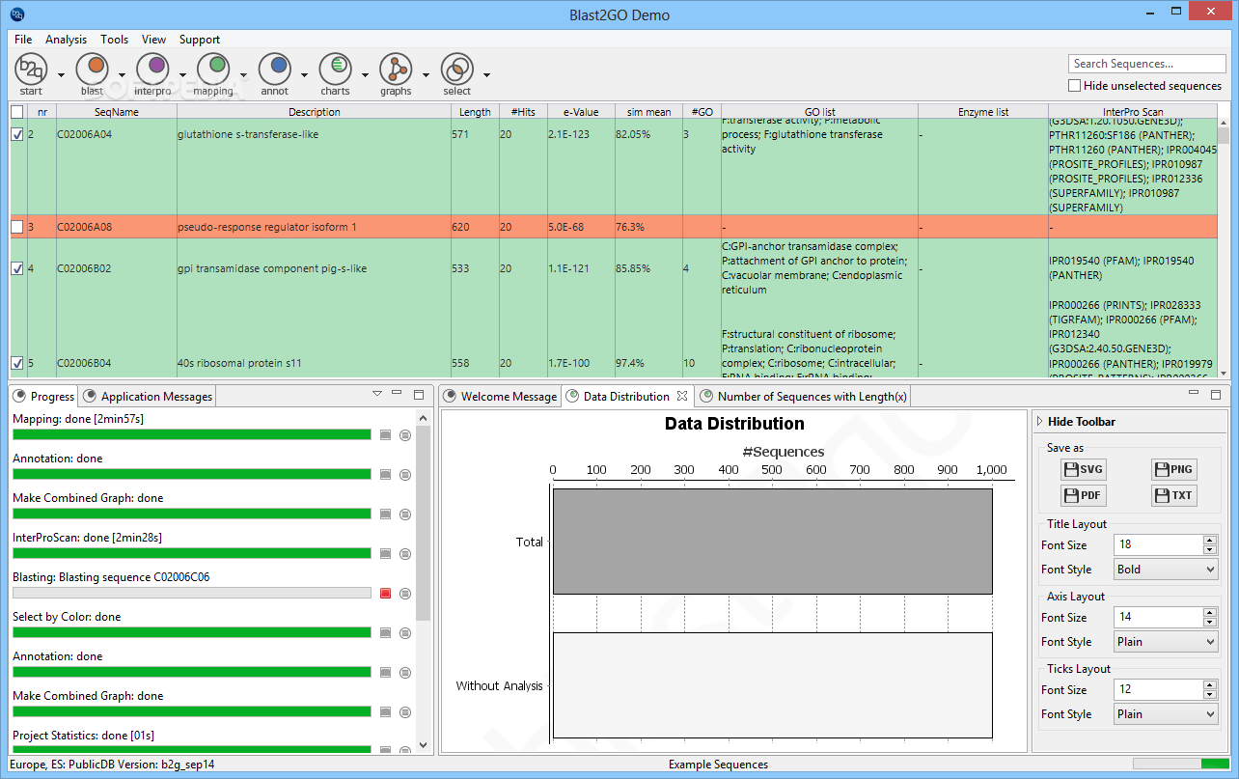Minimize the Data Distribution chart panel
This screenshot has width=1239, height=779.
point(1196,394)
